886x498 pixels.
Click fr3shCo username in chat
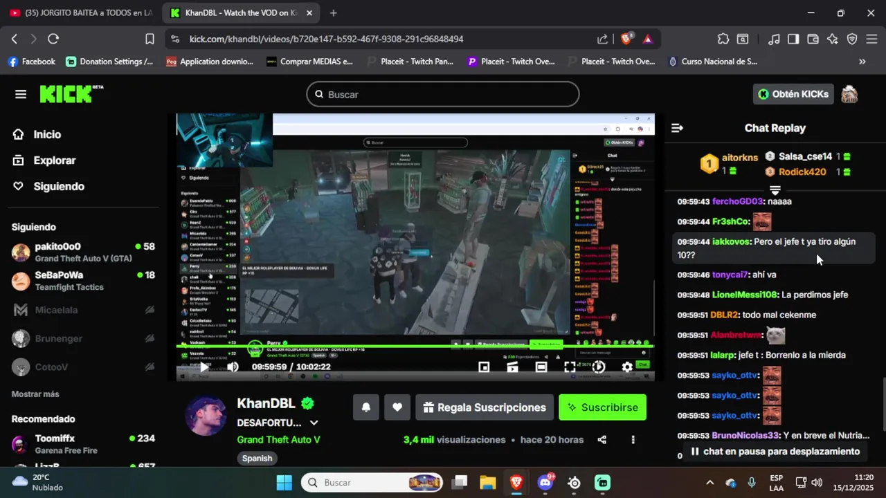point(731,222)
